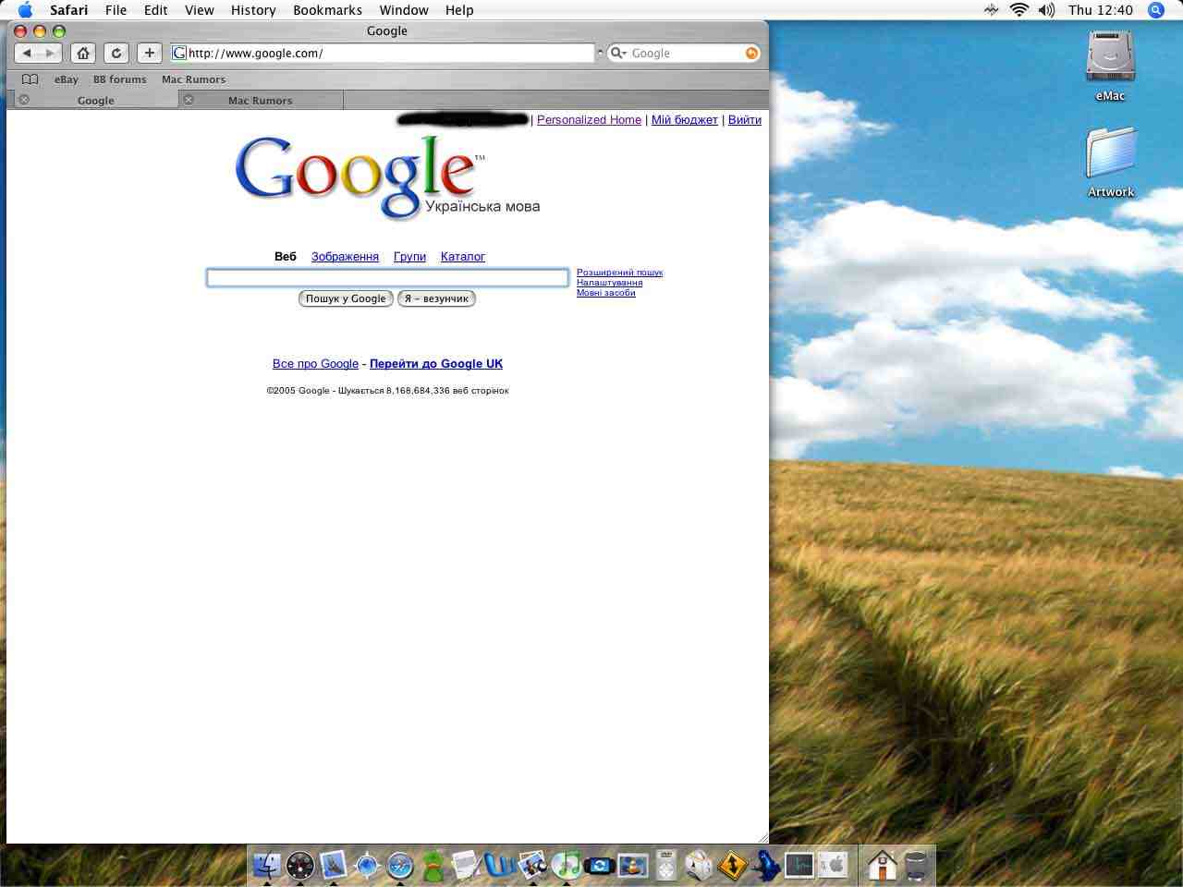Open the eBay bookmark in bookmarks bar
The image size is (1183, 887).
(67, 79)
